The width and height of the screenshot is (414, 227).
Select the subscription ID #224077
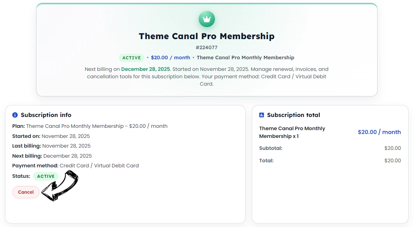click(x=206, y=47)
